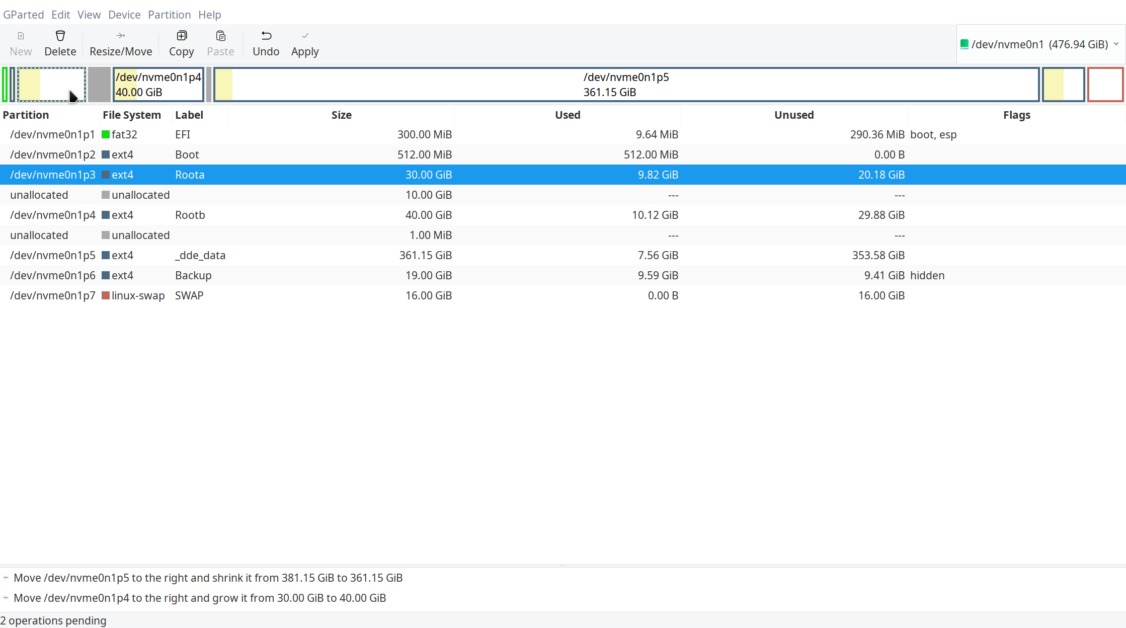Select the red swap partition block
1126x628 pixels.
tap(1105, 85)
